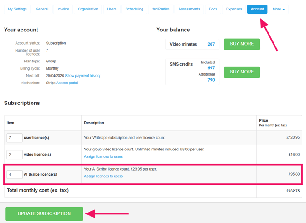The height and width of the screenshot is (223, 306).
Task: View the Assessments tab
Action: coord(189,9)
